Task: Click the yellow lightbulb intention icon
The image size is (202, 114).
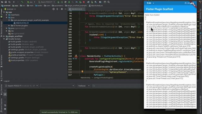Action: click(x=82, y=72)
